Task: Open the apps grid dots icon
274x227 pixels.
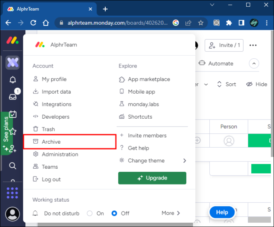Action: pos(12,193)
